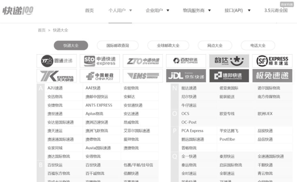Open the 中通快递 ZTO Express logo
Viewport: 297px width, 182px height.
pyautogui.click(x=143, y=61)
